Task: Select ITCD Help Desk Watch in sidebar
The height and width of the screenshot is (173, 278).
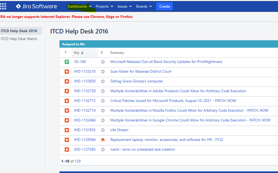Action: (x=19, y=39)
